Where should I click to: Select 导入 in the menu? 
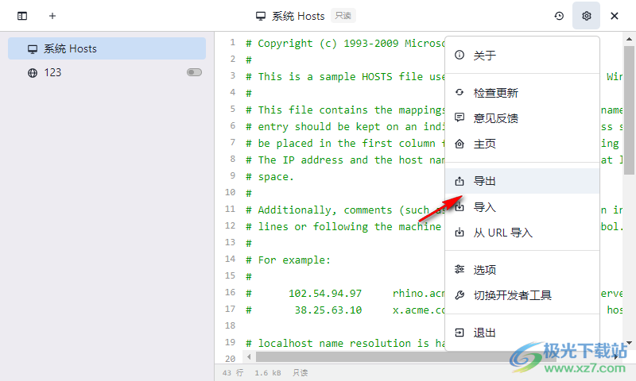click(522, 207)
